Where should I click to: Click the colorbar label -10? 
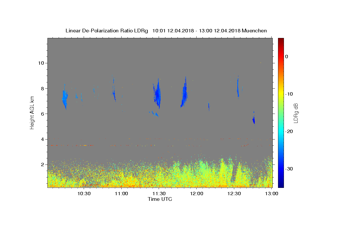[x=289, y=94]
